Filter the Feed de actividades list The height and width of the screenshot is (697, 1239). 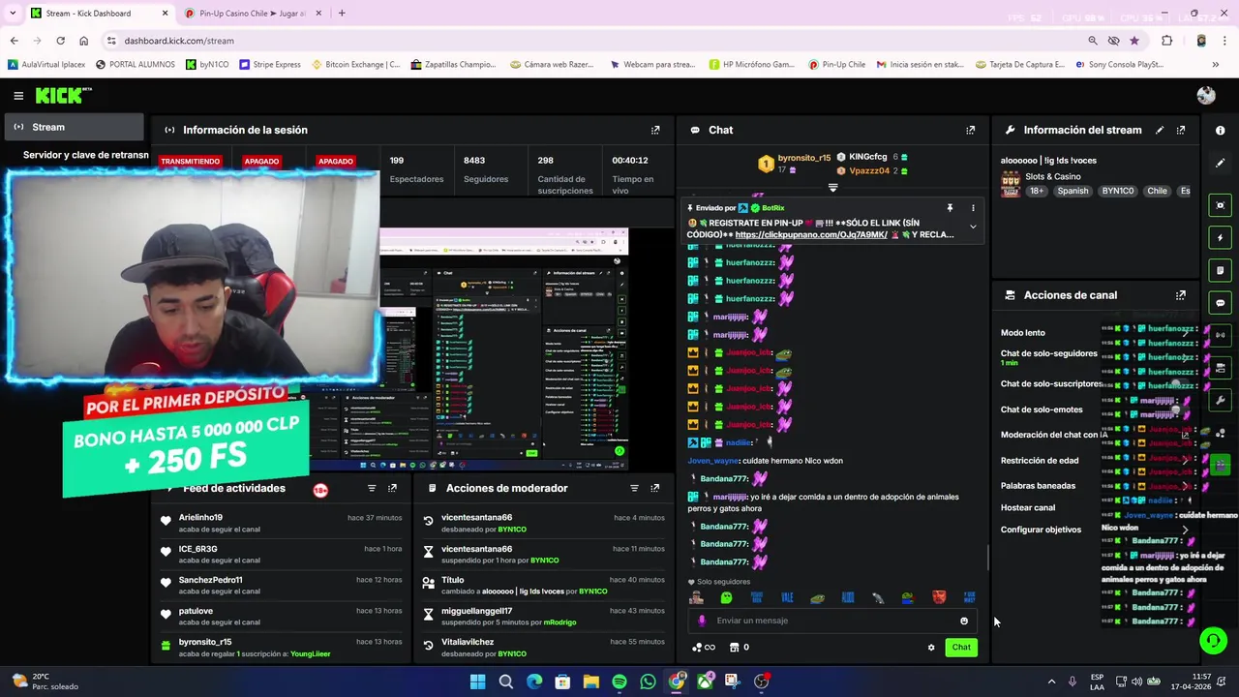tap(372, 488)
